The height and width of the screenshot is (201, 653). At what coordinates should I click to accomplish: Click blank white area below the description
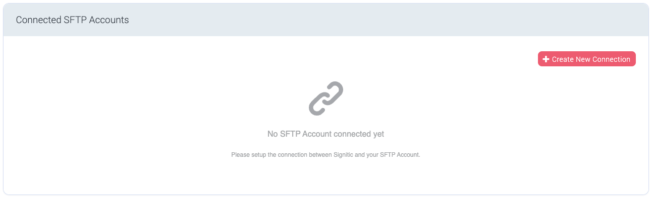pyautogui.click(x=325, y=176)
